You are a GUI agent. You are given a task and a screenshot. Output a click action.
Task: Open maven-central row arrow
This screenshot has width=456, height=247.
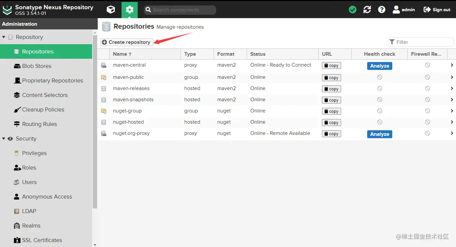click(452, 65)
